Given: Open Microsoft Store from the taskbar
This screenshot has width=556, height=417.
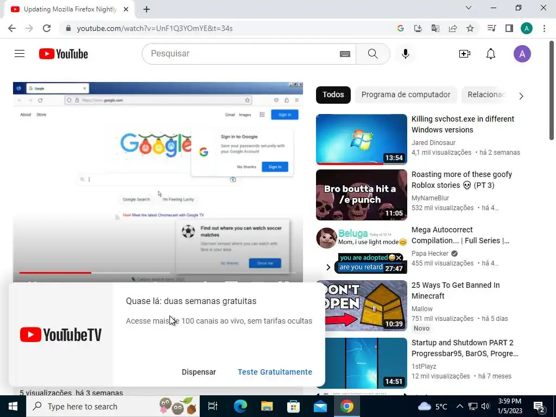Looking at the screenshot, I should pos(294,406).
